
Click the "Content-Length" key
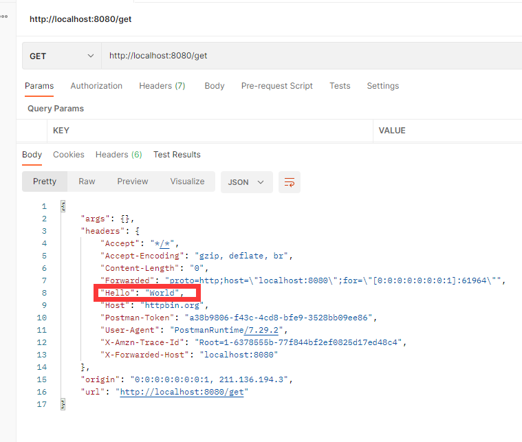[140, 268]
